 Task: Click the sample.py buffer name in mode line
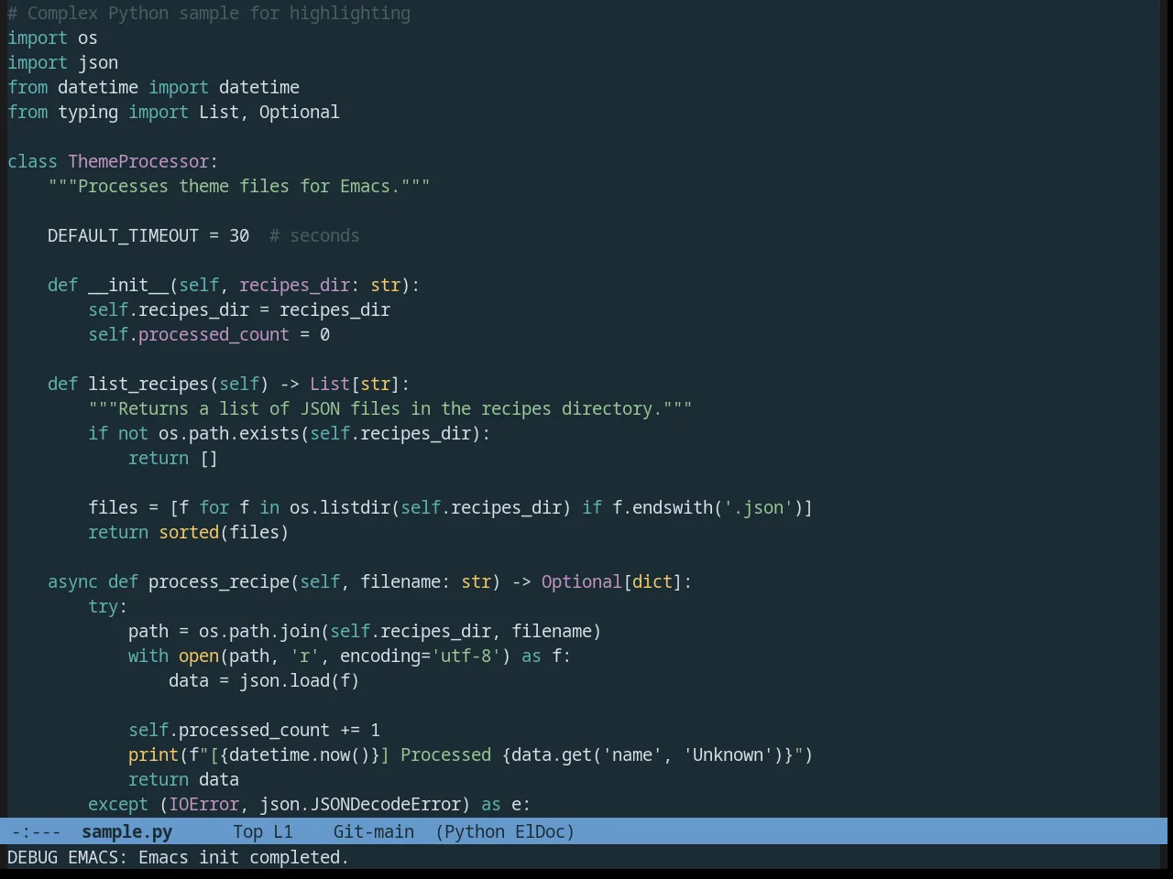coord(126,831)
